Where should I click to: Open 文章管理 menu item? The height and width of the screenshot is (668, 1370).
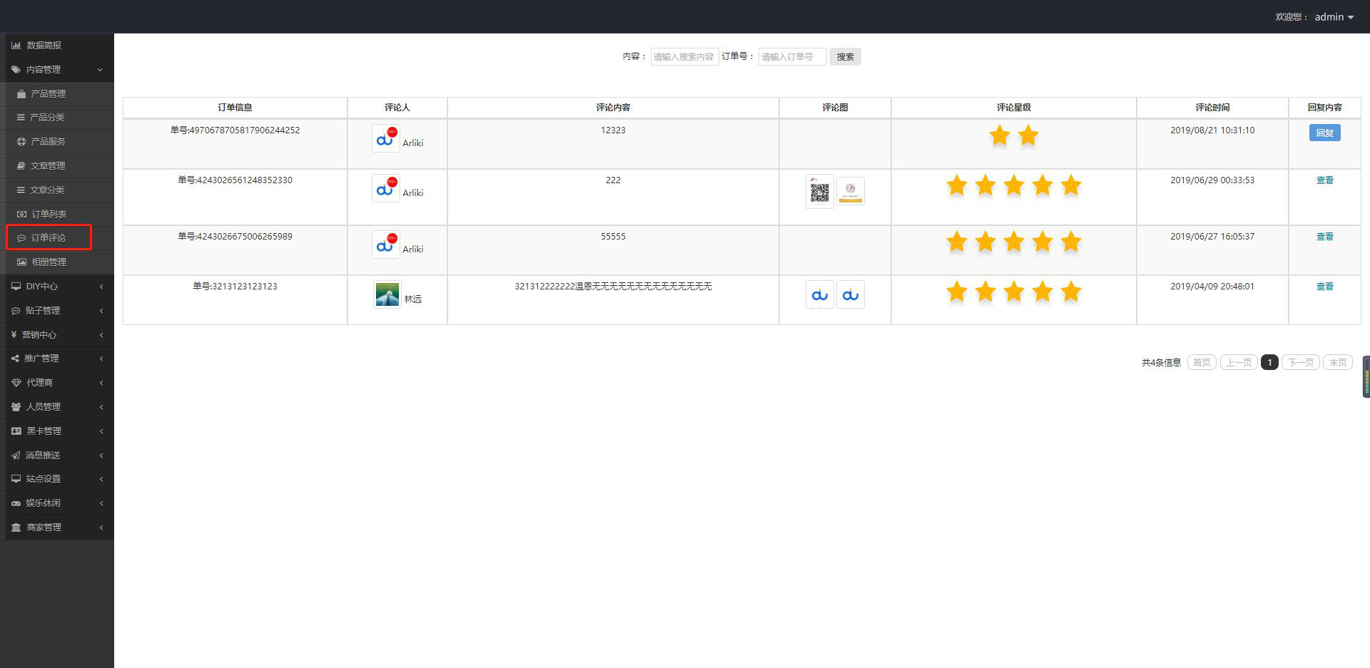tap(57, 166)
